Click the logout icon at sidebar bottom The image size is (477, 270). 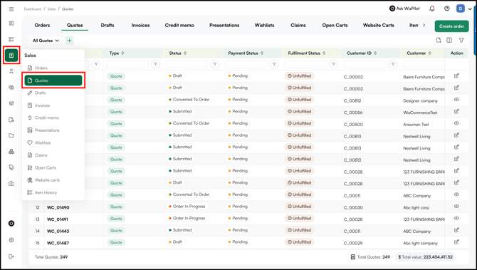(11, 256)
